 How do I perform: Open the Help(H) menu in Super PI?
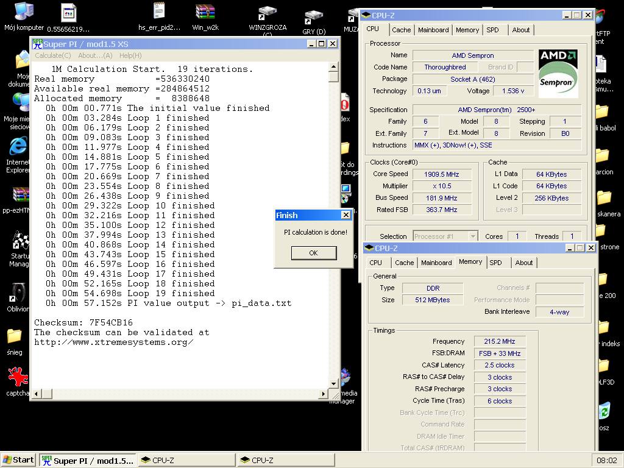(x=130, y=55)
